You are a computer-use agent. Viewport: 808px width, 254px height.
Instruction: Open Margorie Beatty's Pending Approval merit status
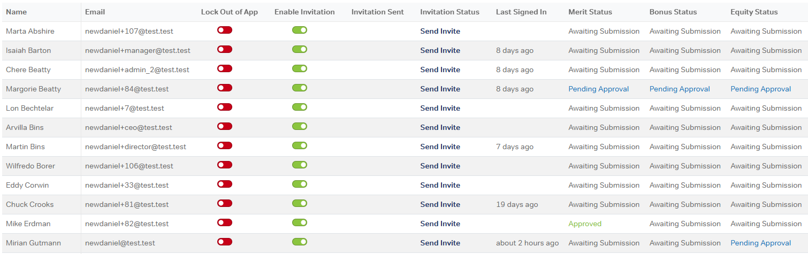(598, 89)
